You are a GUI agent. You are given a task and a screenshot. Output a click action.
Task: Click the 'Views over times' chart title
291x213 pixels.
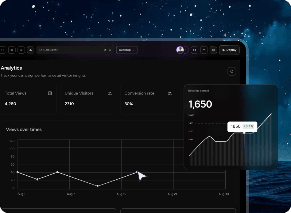(x=24, y=129)
